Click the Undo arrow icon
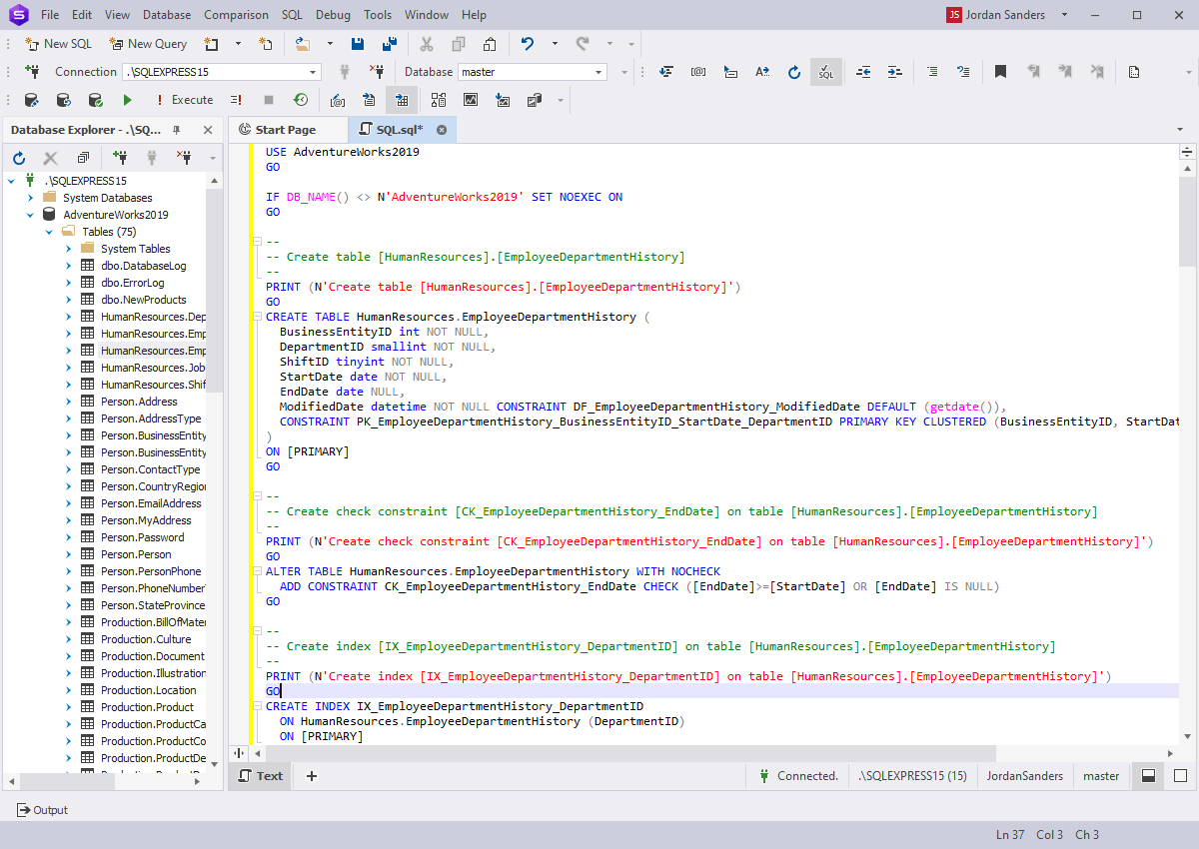The image size is (1199, 849). click(528, 44)
